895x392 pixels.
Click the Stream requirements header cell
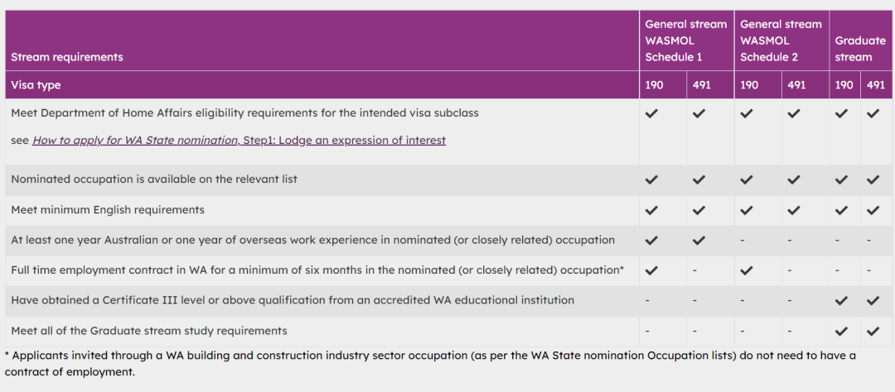(x=322, y=41)
